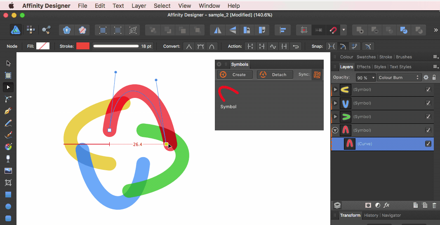The image size is (440, 225).
Task: Open the Layer menu
Action: click(x=139, y=6)
